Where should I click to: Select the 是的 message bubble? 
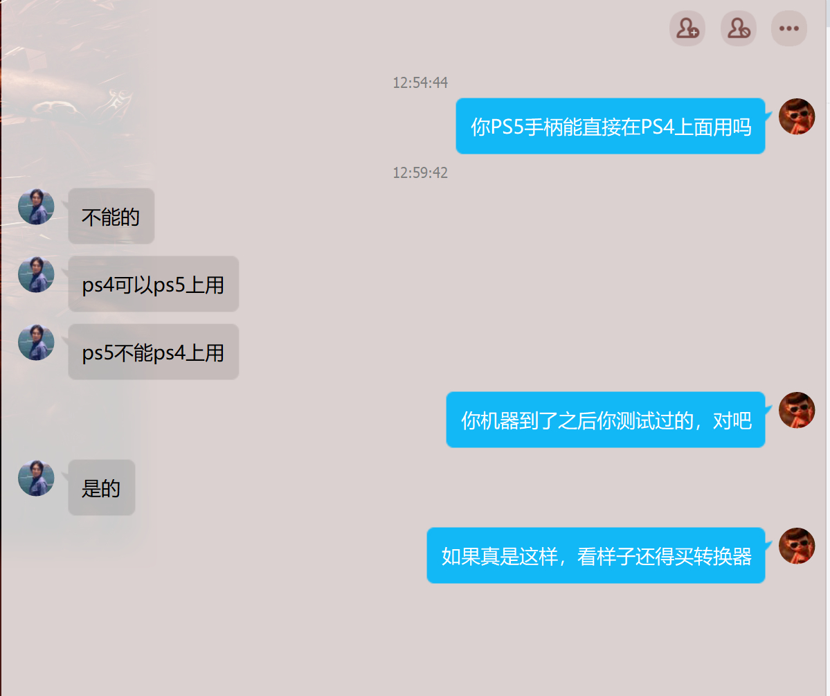pyautogui.click(x=102, y=488)
